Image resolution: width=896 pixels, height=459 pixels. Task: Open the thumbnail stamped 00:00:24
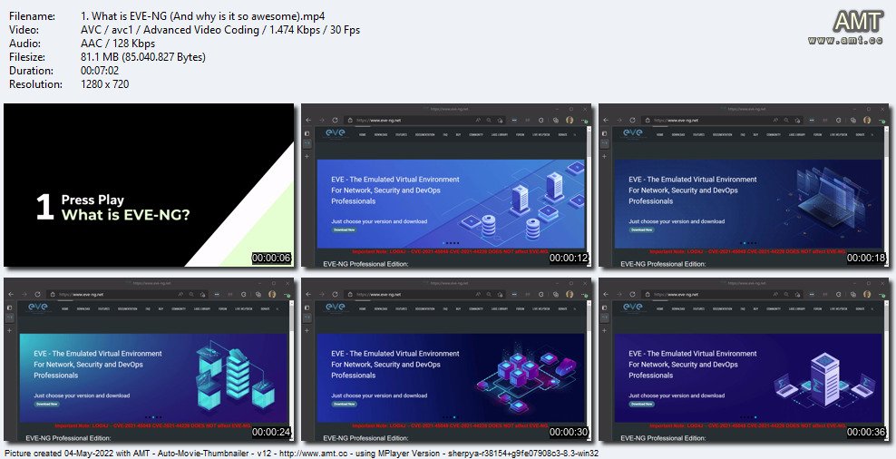(149, 359)
